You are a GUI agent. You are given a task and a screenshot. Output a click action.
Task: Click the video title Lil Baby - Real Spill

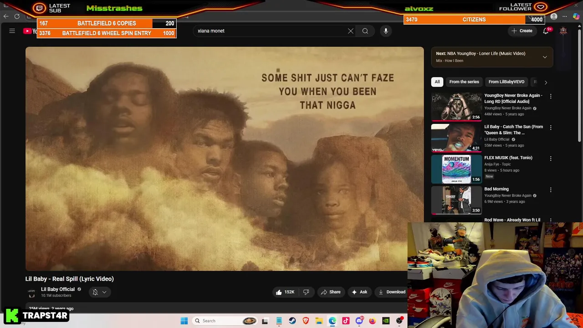pyautogui.click(x=70, y=279)
